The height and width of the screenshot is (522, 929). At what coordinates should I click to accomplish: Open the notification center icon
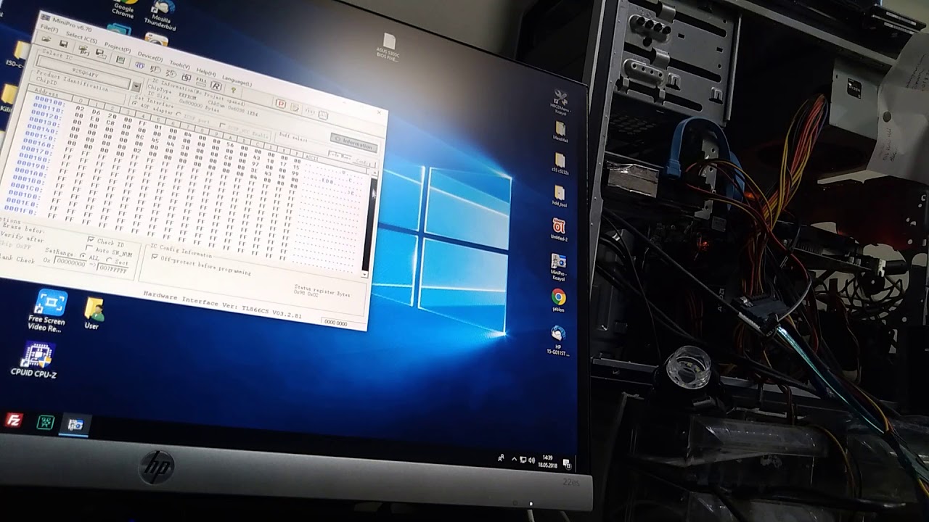[567, 464]
